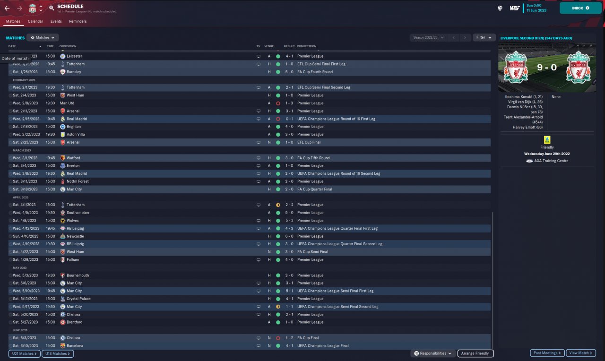Screen dimensions: 605x361
Task: Open the U18 Matches button
Action: (58, 353)
